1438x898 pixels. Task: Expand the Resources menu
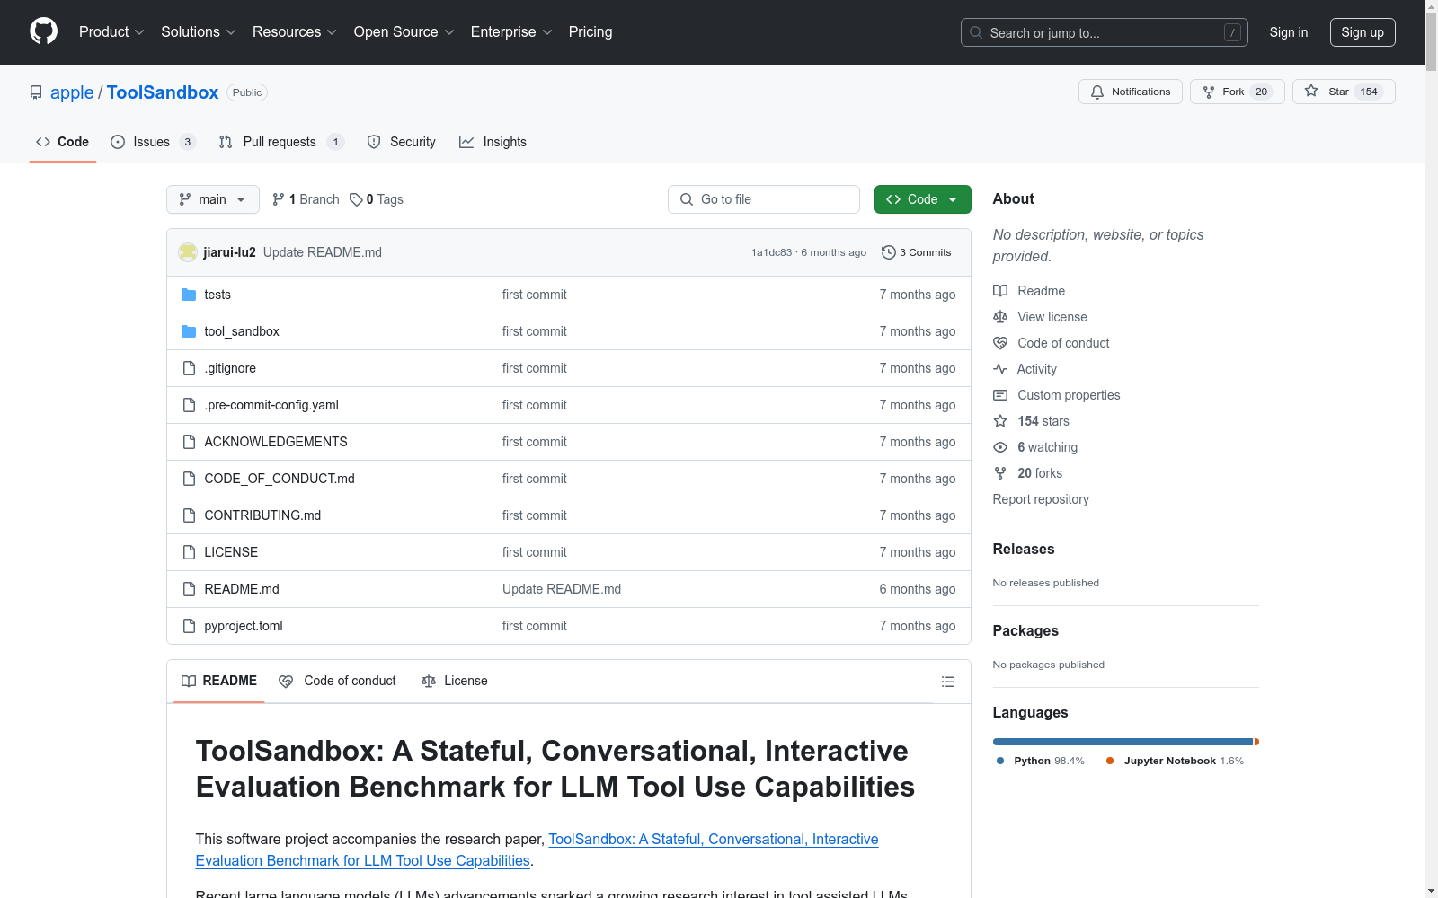pyautogui.click(x=295, y=31)
